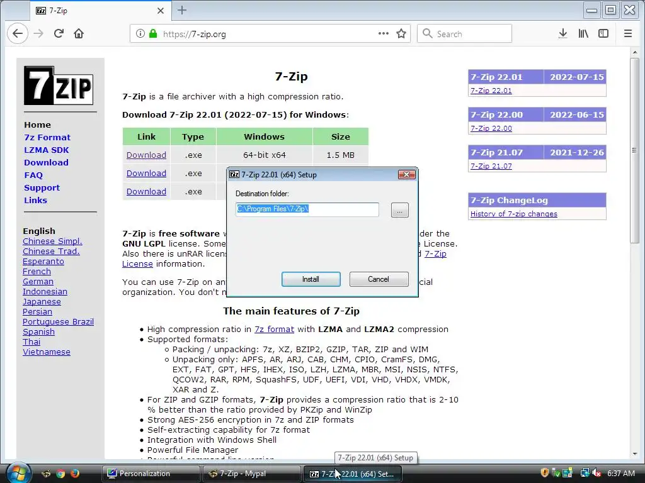Download the 64-bit x64 .exe
Image resolution: width=645 pixels, height=483 pixels.
pos(146,155)
